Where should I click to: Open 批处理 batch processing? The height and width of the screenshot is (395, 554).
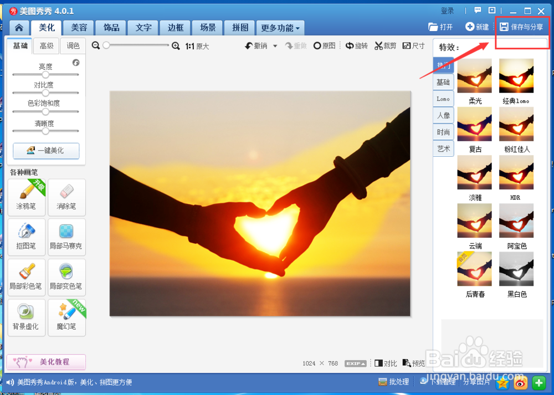pyautogui.click(x=393, y=382)
